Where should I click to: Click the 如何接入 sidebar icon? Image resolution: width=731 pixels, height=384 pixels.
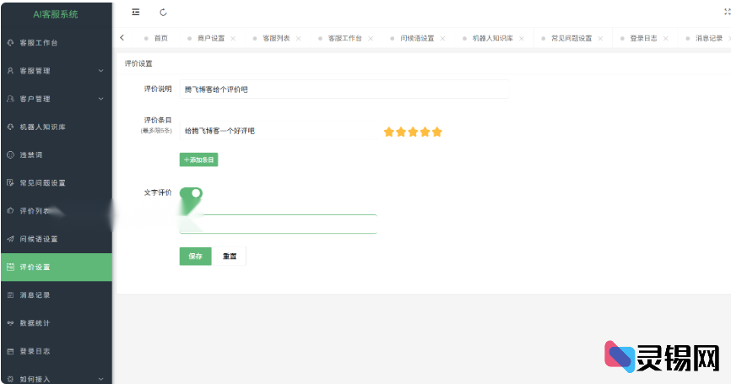click(10, 379)
